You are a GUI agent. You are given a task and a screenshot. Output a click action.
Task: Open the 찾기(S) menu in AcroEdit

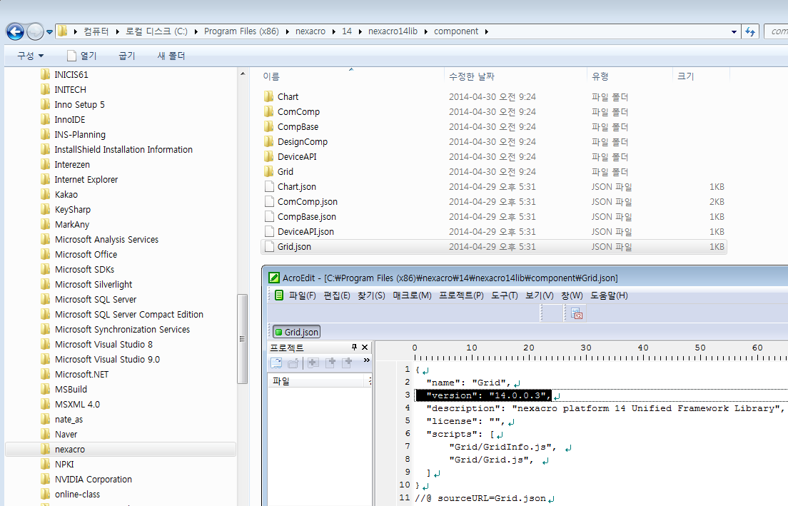(371, 295)
